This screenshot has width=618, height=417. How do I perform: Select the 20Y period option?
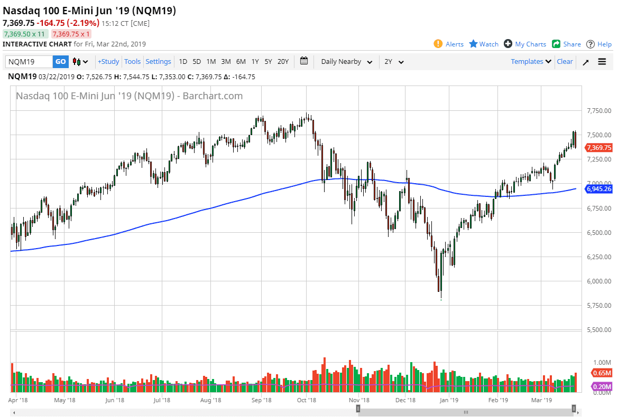(283, 62)
